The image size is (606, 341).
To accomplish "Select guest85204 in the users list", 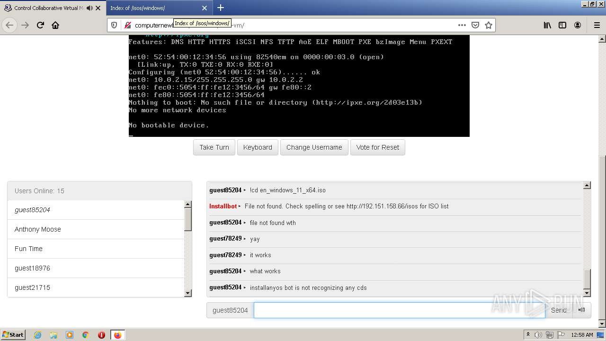I will pyautogui.click(x=96, y=210).
